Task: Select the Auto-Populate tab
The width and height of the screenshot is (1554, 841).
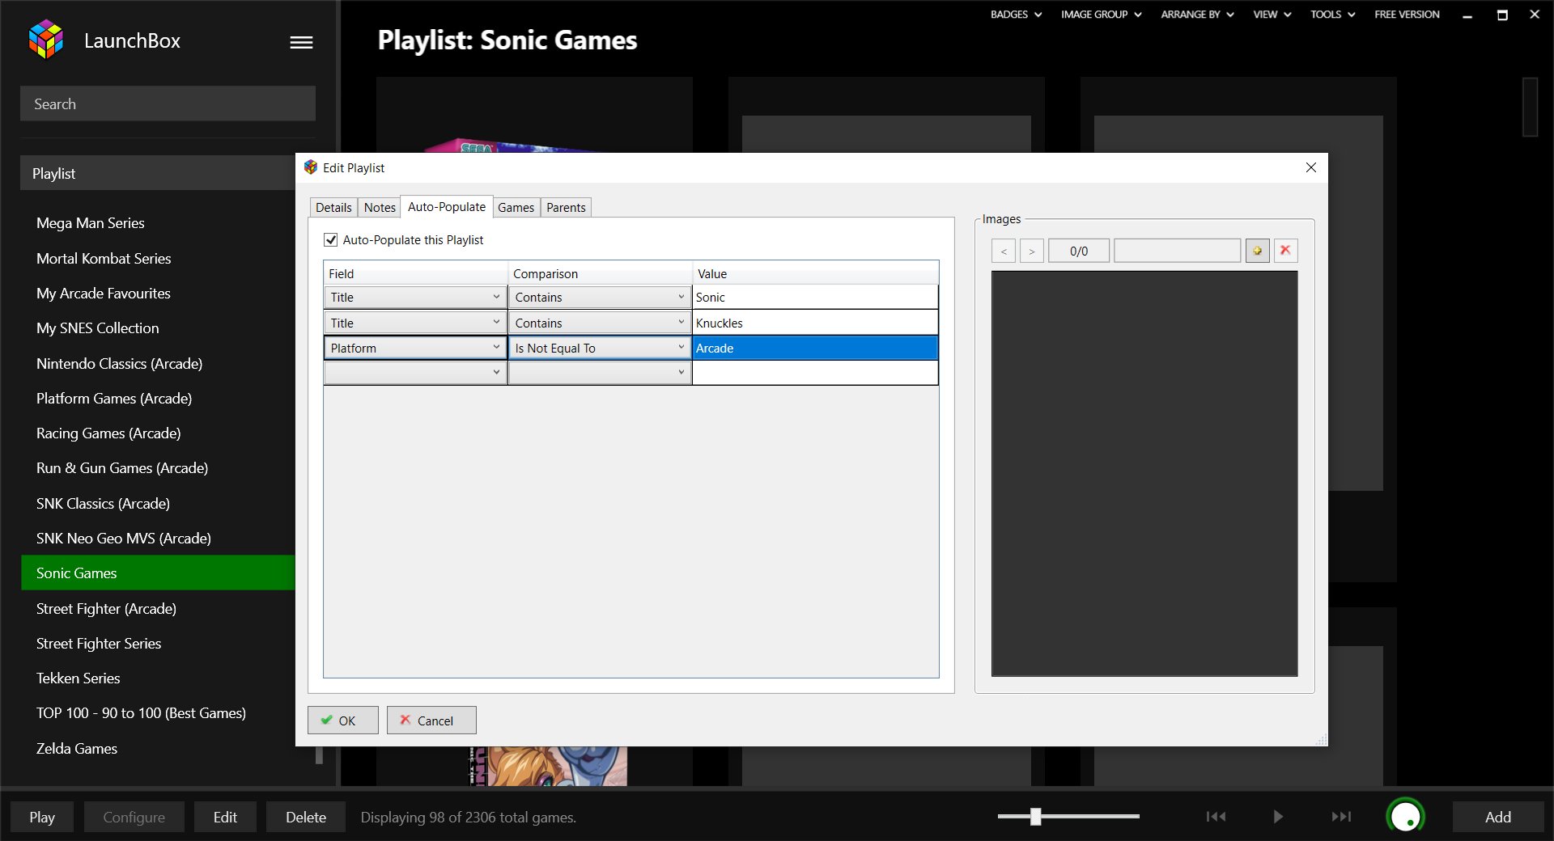Action: coord(447,206)
